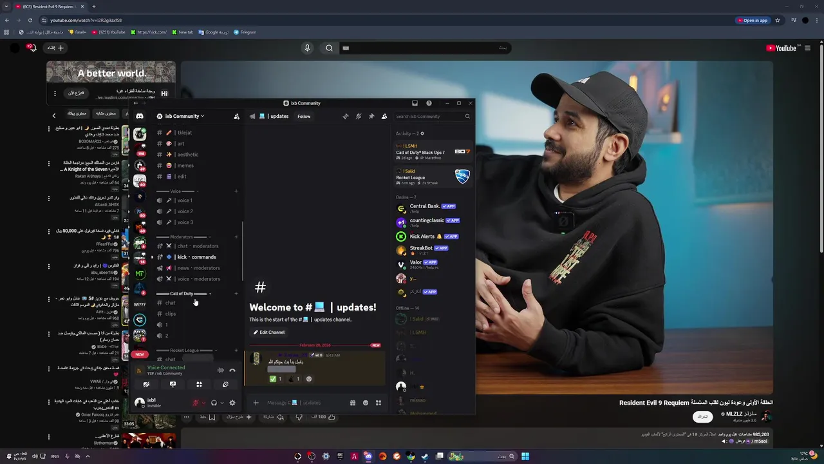Open headphone output options arrow
The width and height of the screenshot is (824, 464).
[x=221, y=403]
